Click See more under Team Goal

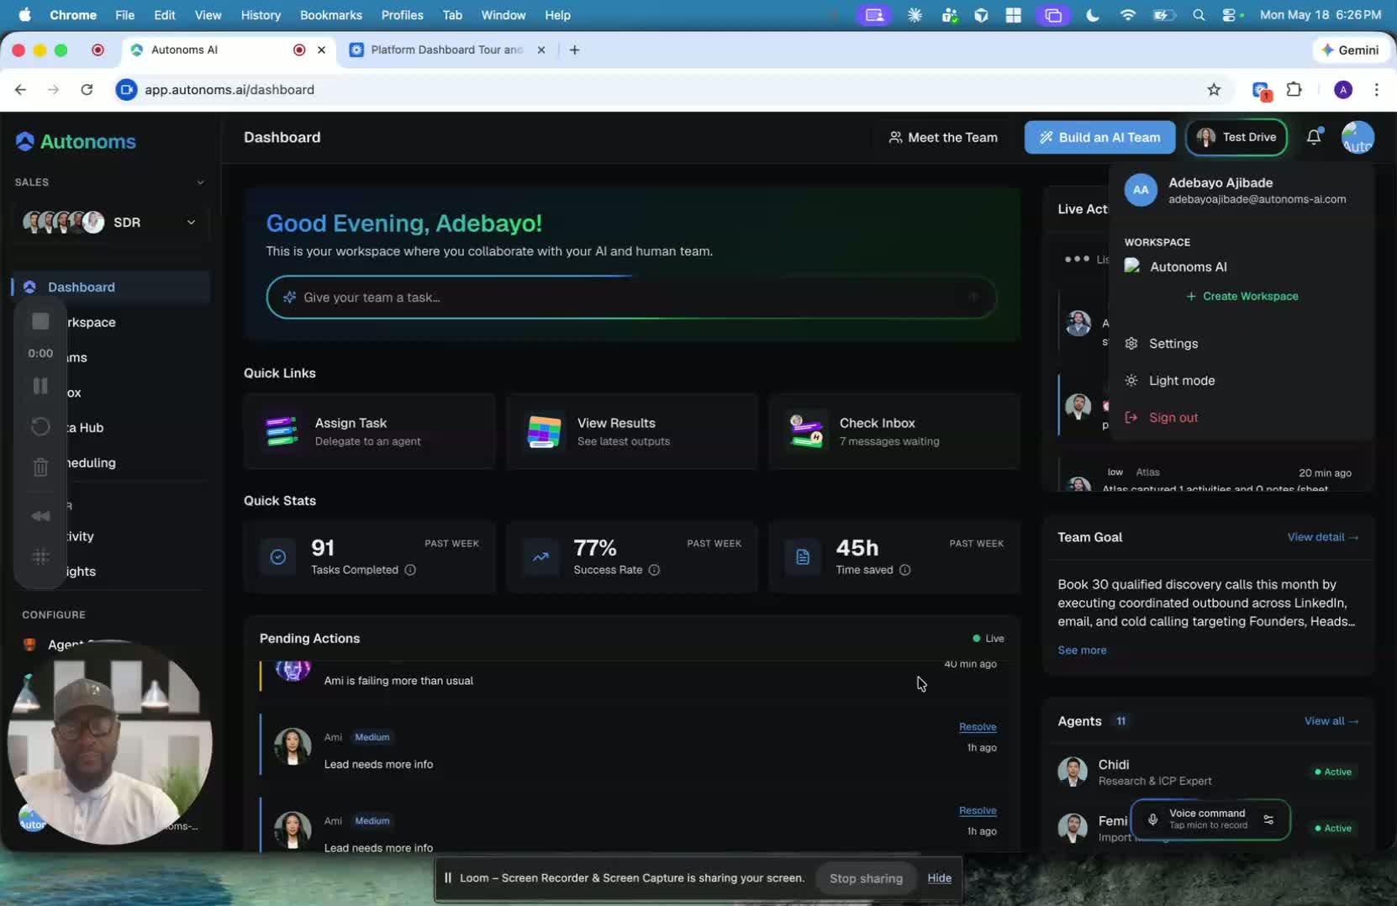pos(1082,650)
